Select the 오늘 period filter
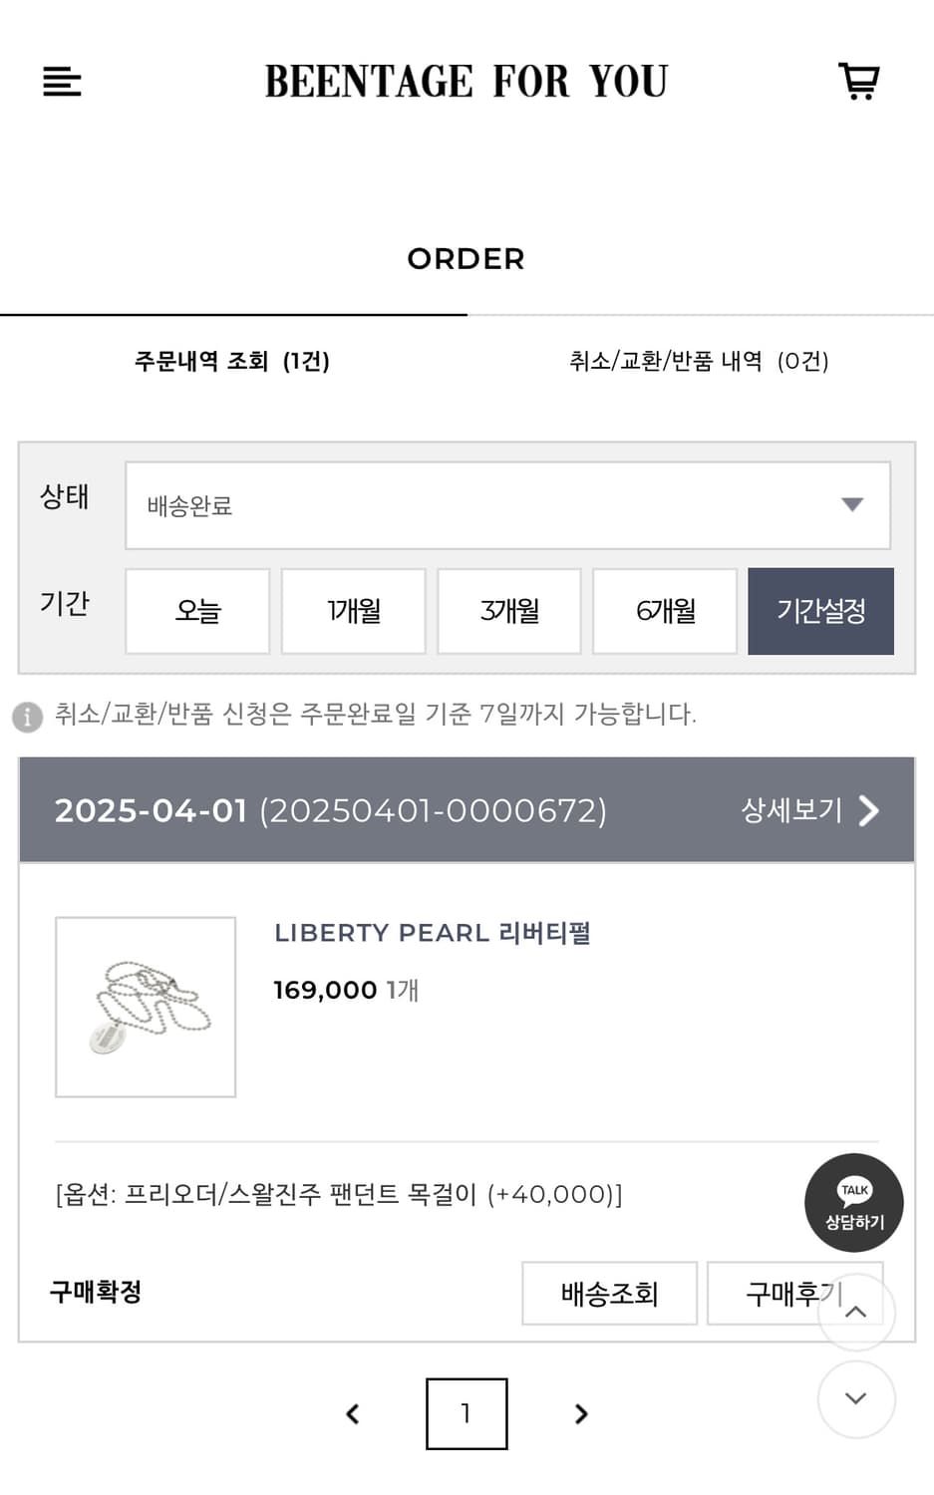This screenshot has width=934, height=1495. pos(196,611)
